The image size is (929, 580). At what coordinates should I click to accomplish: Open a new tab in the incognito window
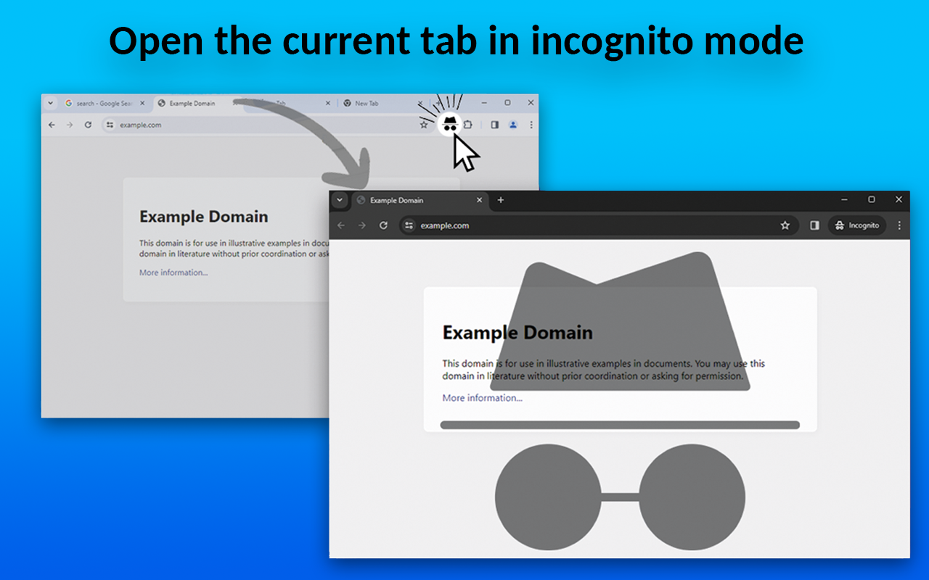point(500,200)
